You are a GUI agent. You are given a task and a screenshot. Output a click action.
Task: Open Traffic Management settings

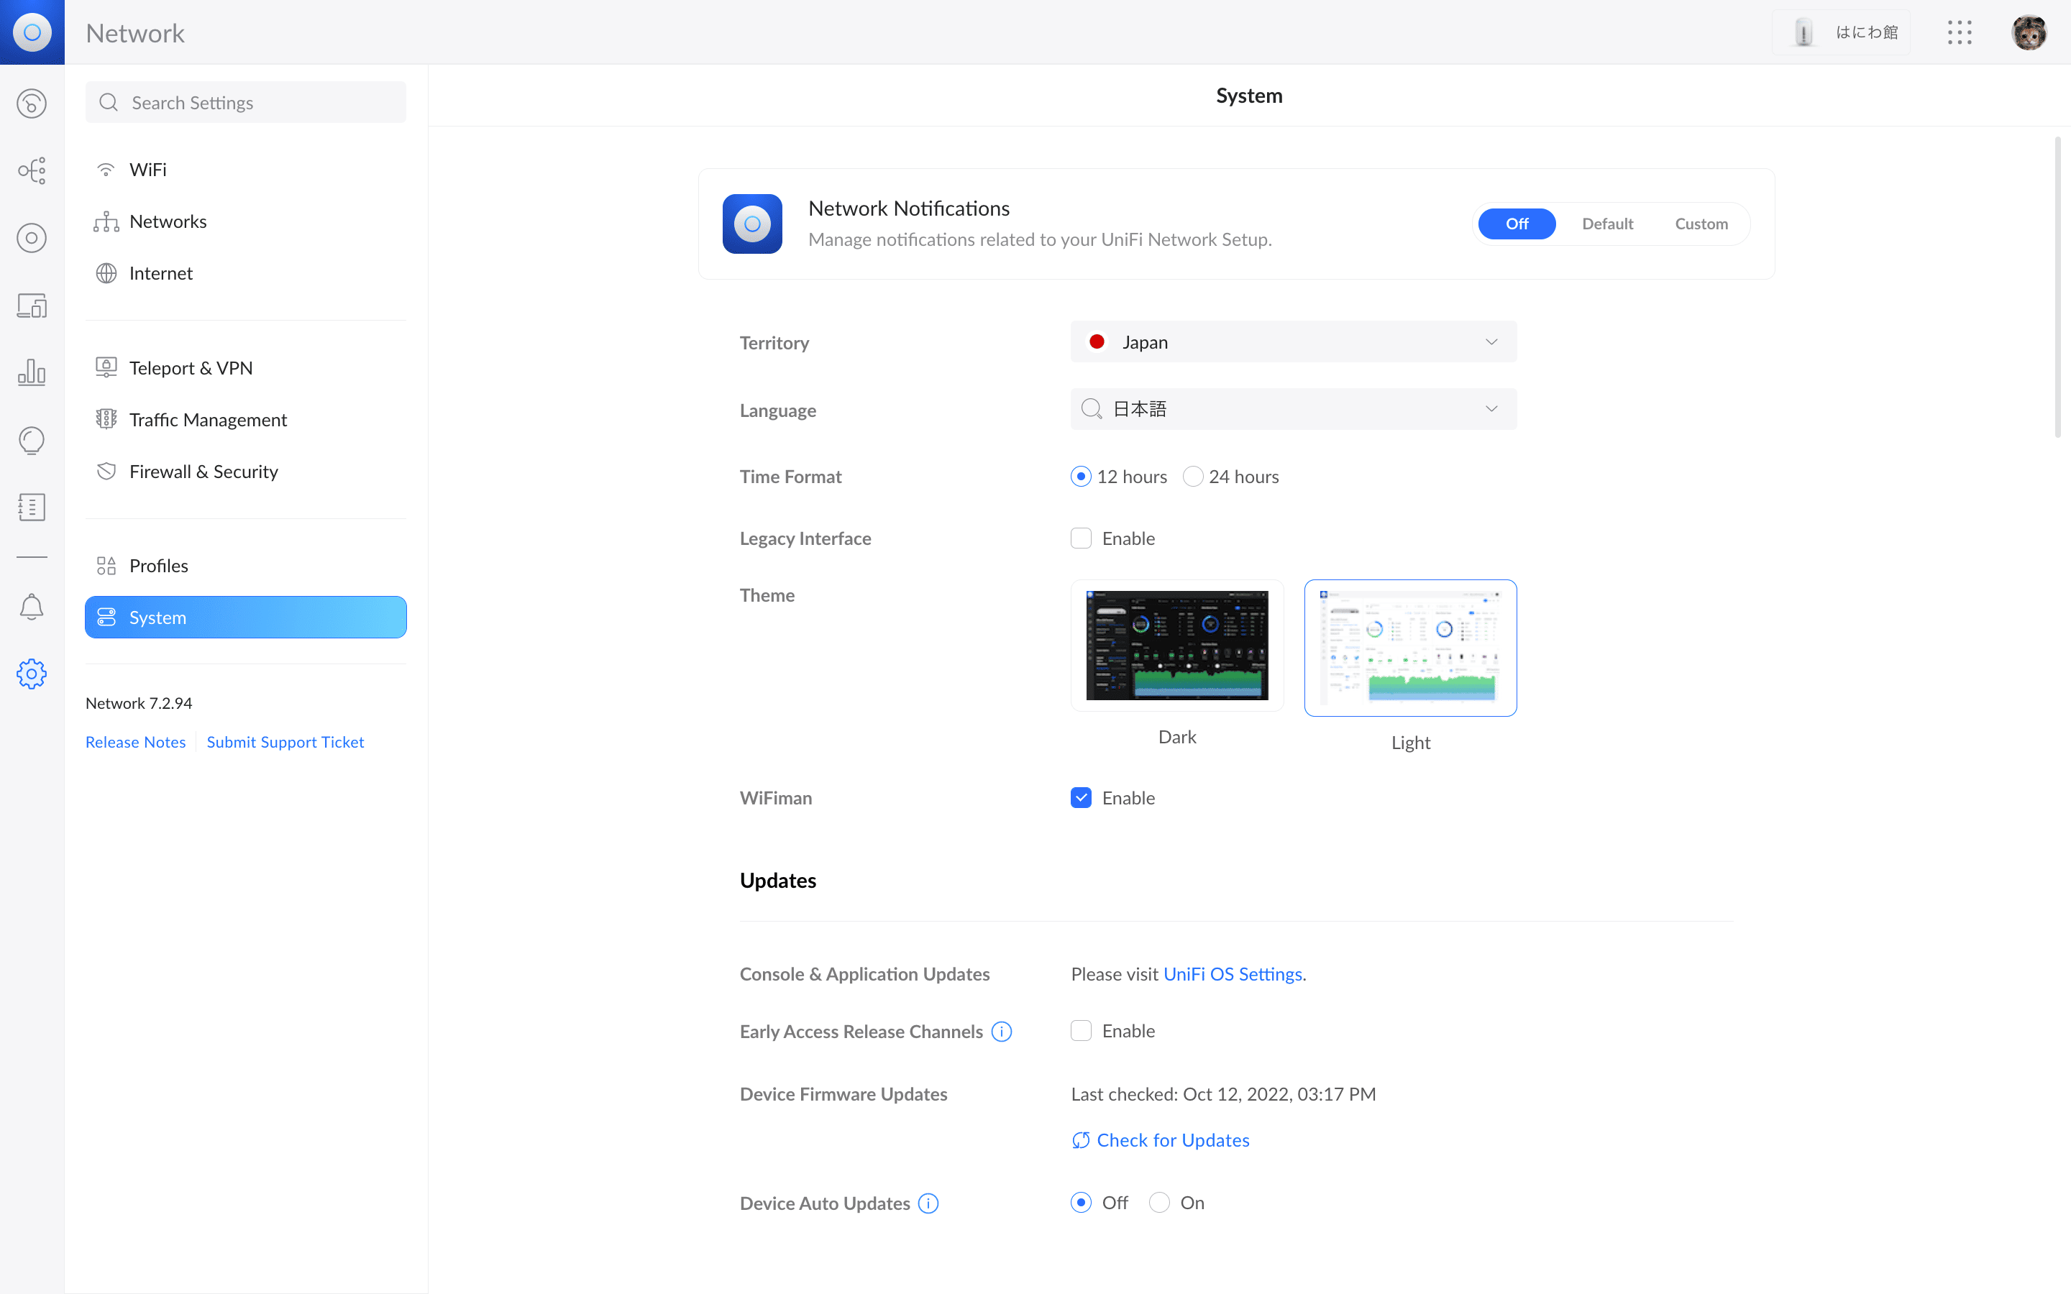[x=246, y=419]
